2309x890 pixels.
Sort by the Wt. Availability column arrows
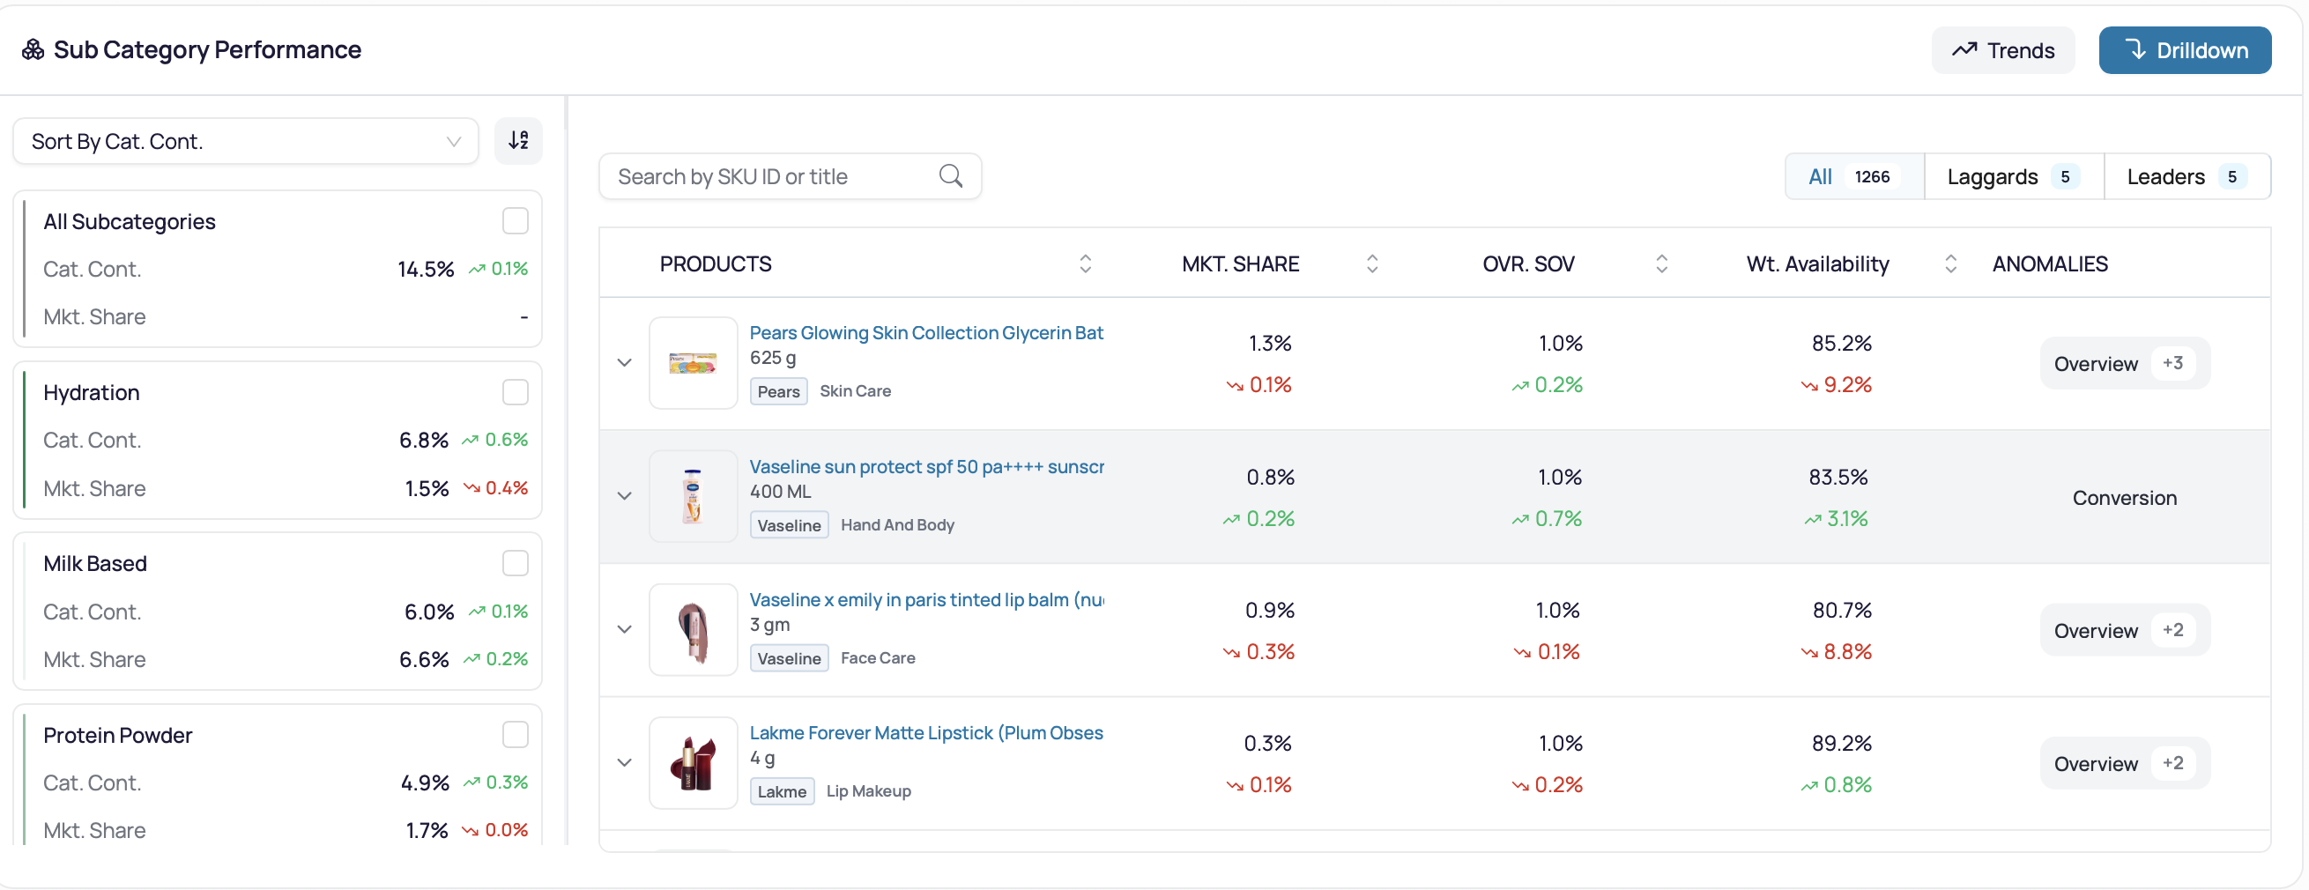coord(1949,263)
